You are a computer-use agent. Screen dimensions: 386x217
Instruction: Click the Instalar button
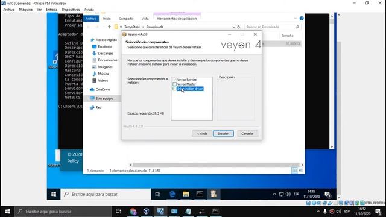[223, 134]
